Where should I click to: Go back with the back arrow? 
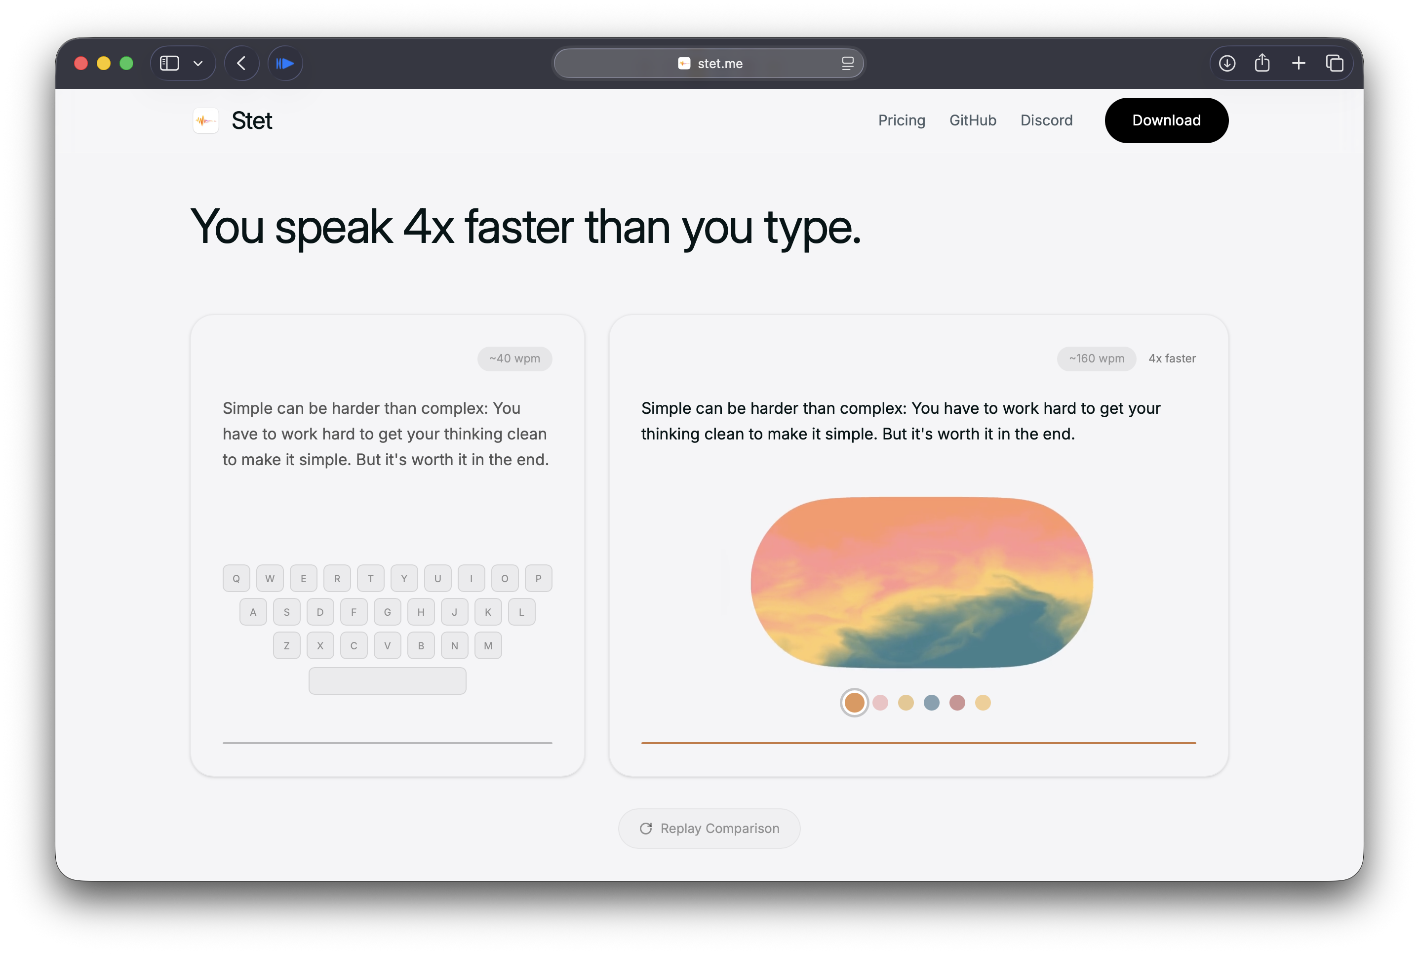[x=241, y=63]
